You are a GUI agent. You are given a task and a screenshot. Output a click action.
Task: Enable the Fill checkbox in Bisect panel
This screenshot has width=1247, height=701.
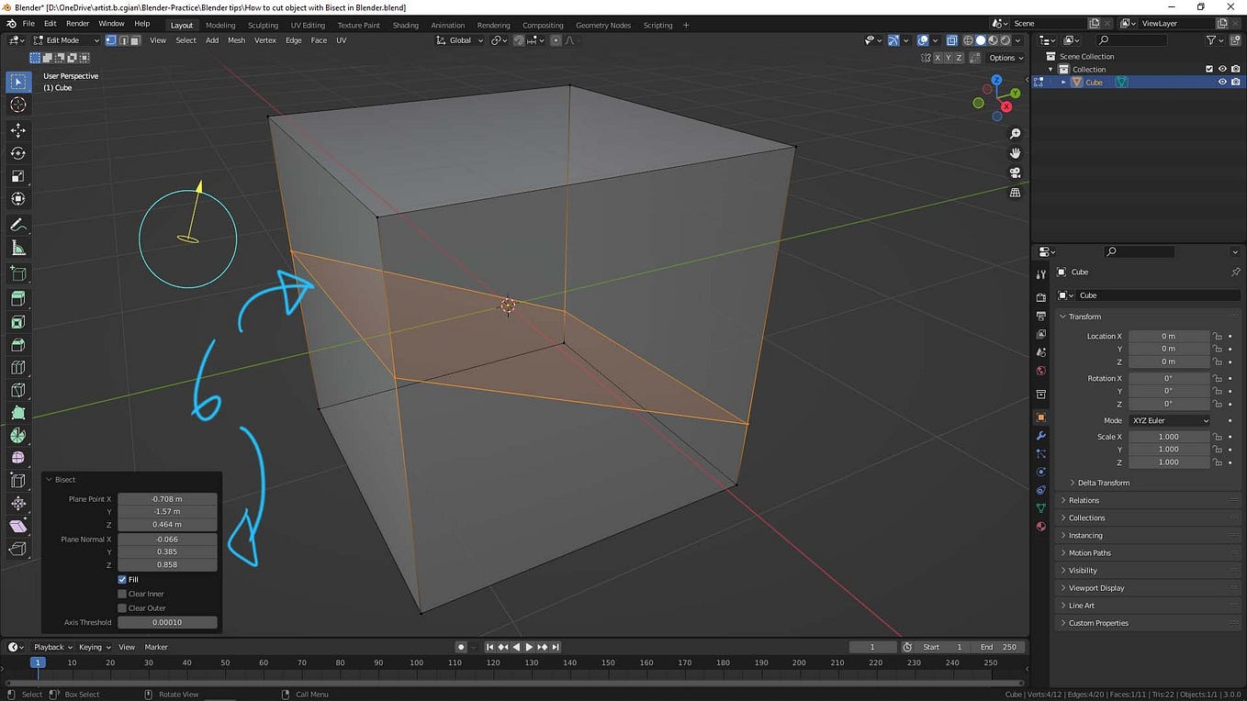(x=122, y=579)
